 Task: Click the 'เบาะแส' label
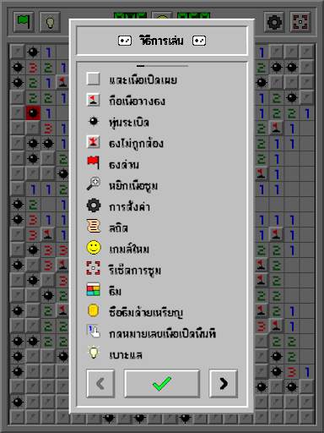pos(126,355)
